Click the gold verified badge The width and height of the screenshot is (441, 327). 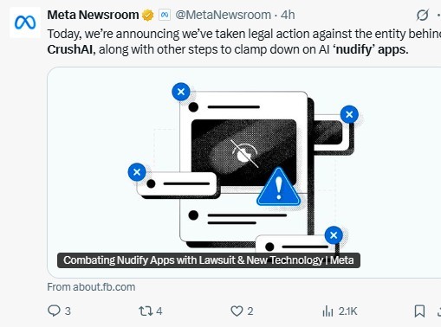tap(148, 16)
